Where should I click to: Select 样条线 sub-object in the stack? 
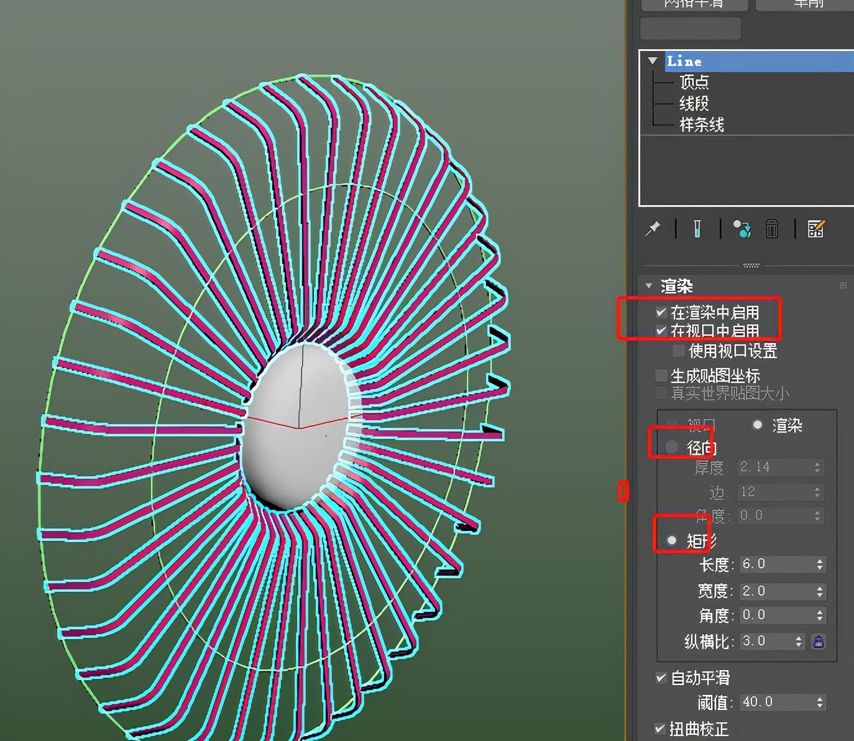pos(700,124)
